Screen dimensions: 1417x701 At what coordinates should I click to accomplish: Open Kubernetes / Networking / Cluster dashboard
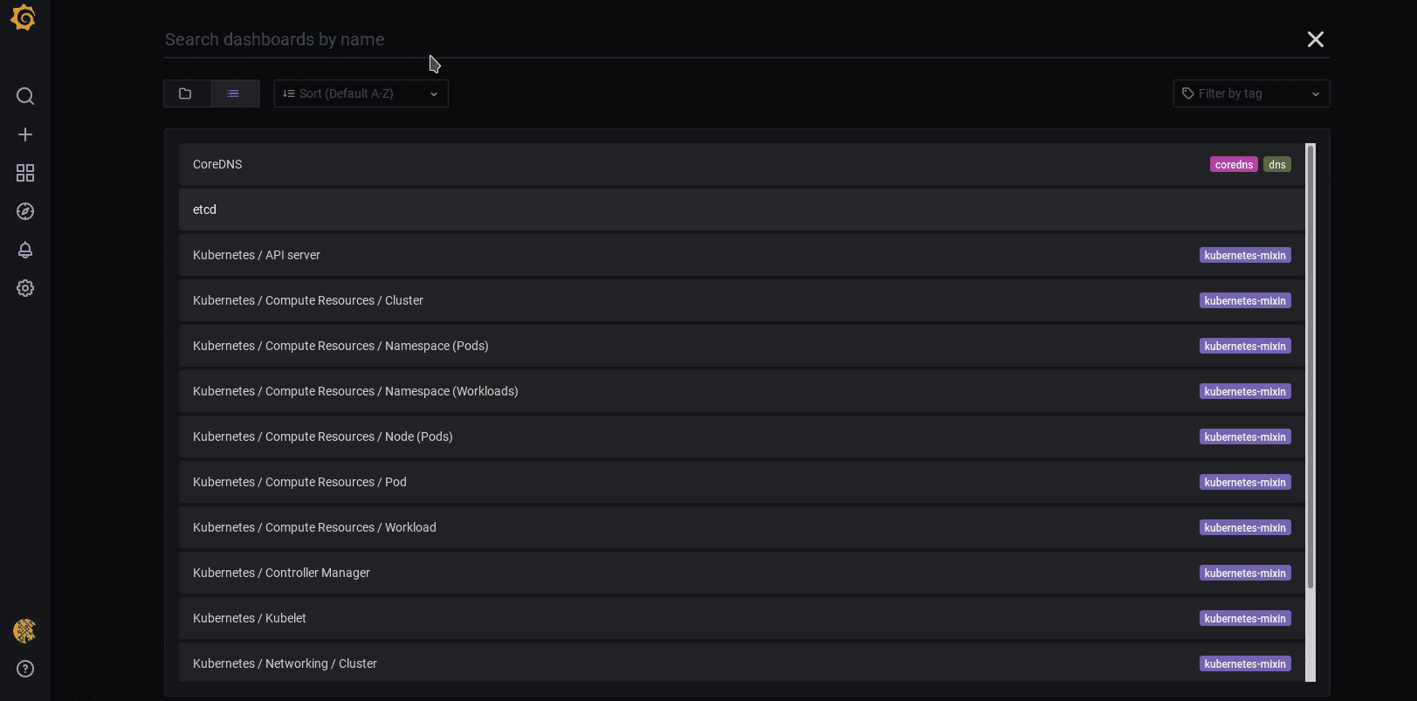tap(741, 663)
